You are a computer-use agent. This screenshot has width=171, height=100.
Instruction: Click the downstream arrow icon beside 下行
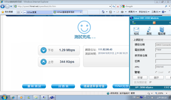coord(44,50)
